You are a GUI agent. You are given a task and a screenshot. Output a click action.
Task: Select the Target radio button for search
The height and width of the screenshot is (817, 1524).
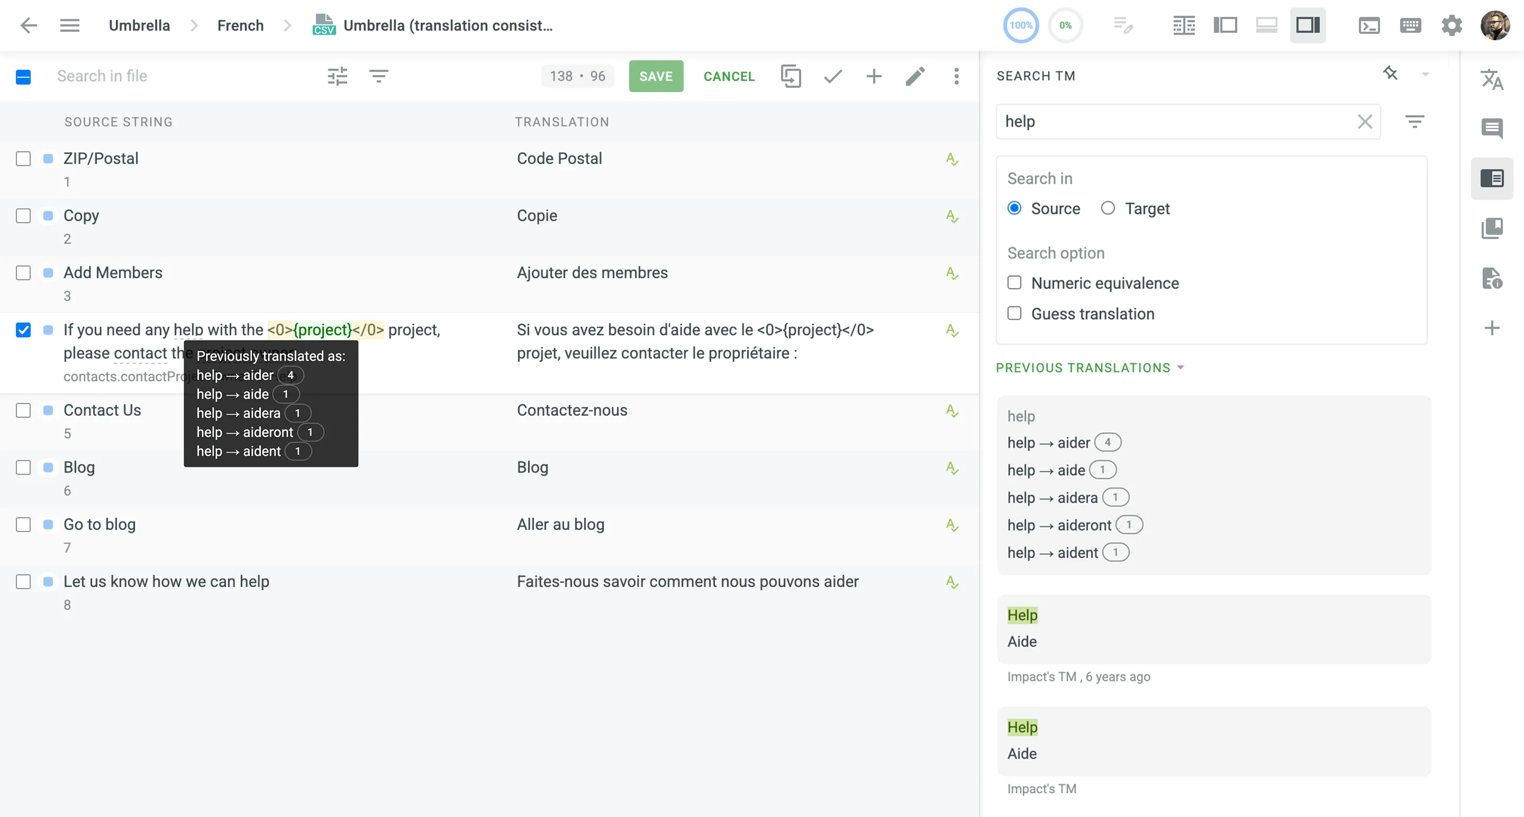click(x=1108, y=208)
